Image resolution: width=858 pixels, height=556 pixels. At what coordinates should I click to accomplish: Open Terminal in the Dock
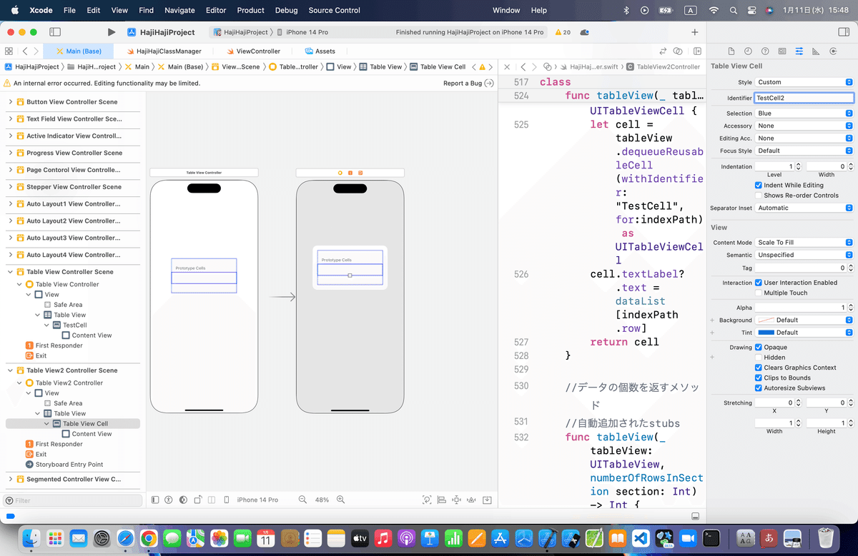pos(711,538)
